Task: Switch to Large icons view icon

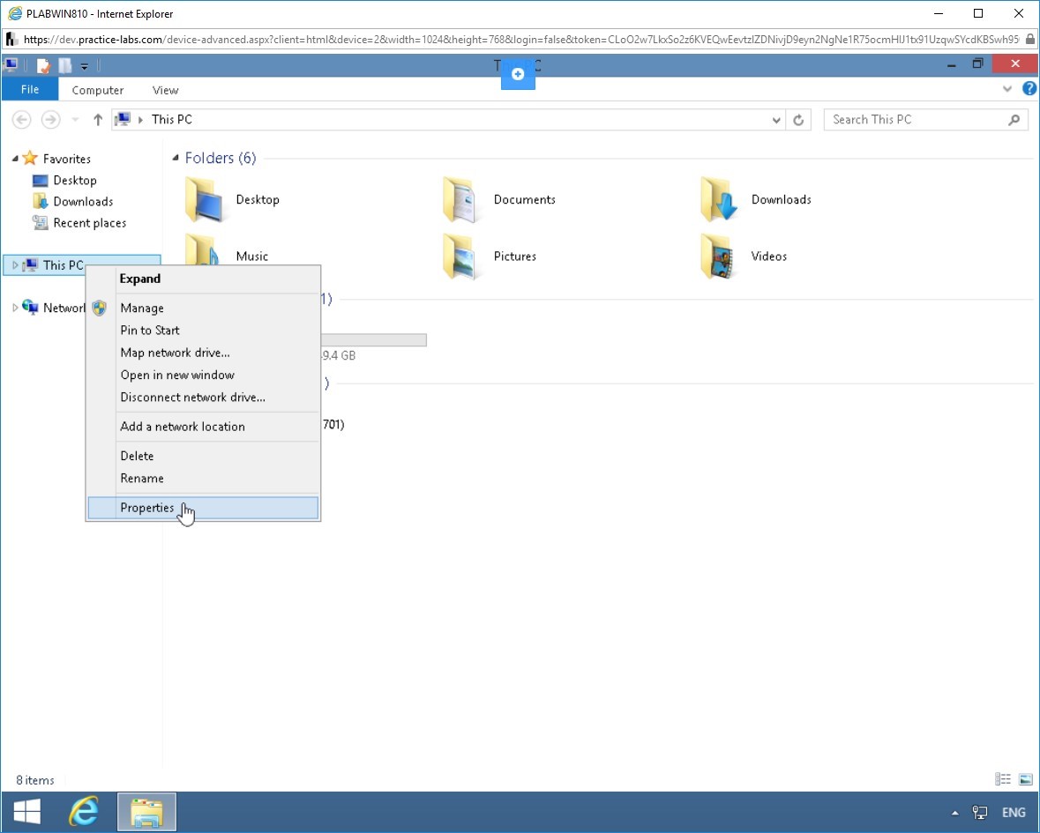Action: pos(1025,779)
